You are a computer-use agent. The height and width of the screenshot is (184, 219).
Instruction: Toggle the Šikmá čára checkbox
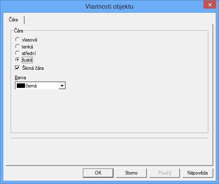tap(17, 68)
